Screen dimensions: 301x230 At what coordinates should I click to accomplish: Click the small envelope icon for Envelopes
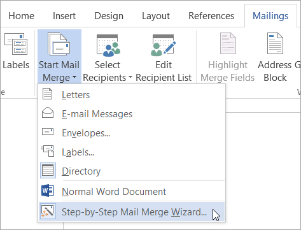tap(48, 132)
